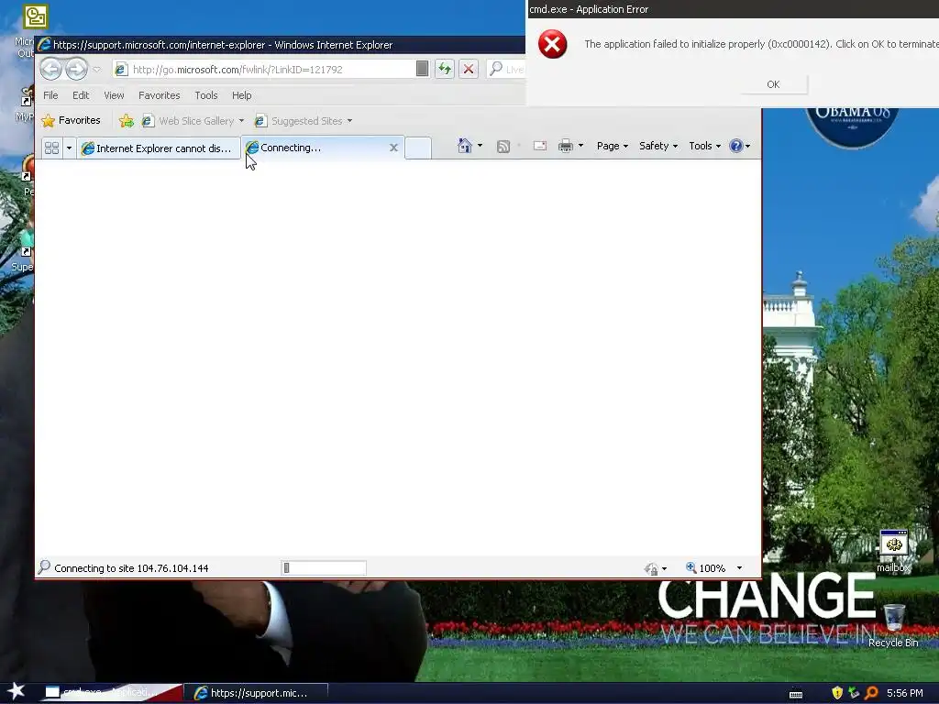This screenshot has height=704, width=939.
Task: Click OK in the cmd.exe error dialog
Action: coord(773,84)
